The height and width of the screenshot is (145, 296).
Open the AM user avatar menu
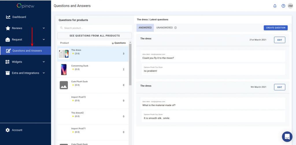click(x=290, y=6)
